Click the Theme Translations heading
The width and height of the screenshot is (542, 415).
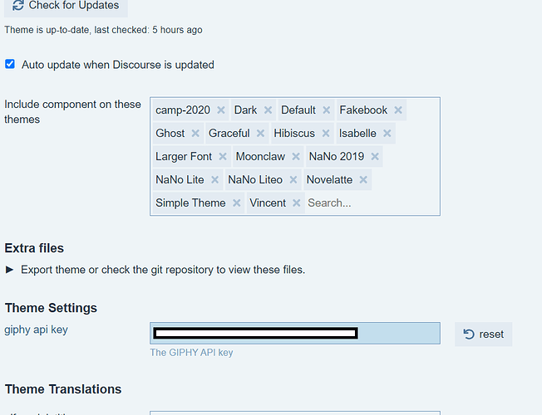click(63, 389)
